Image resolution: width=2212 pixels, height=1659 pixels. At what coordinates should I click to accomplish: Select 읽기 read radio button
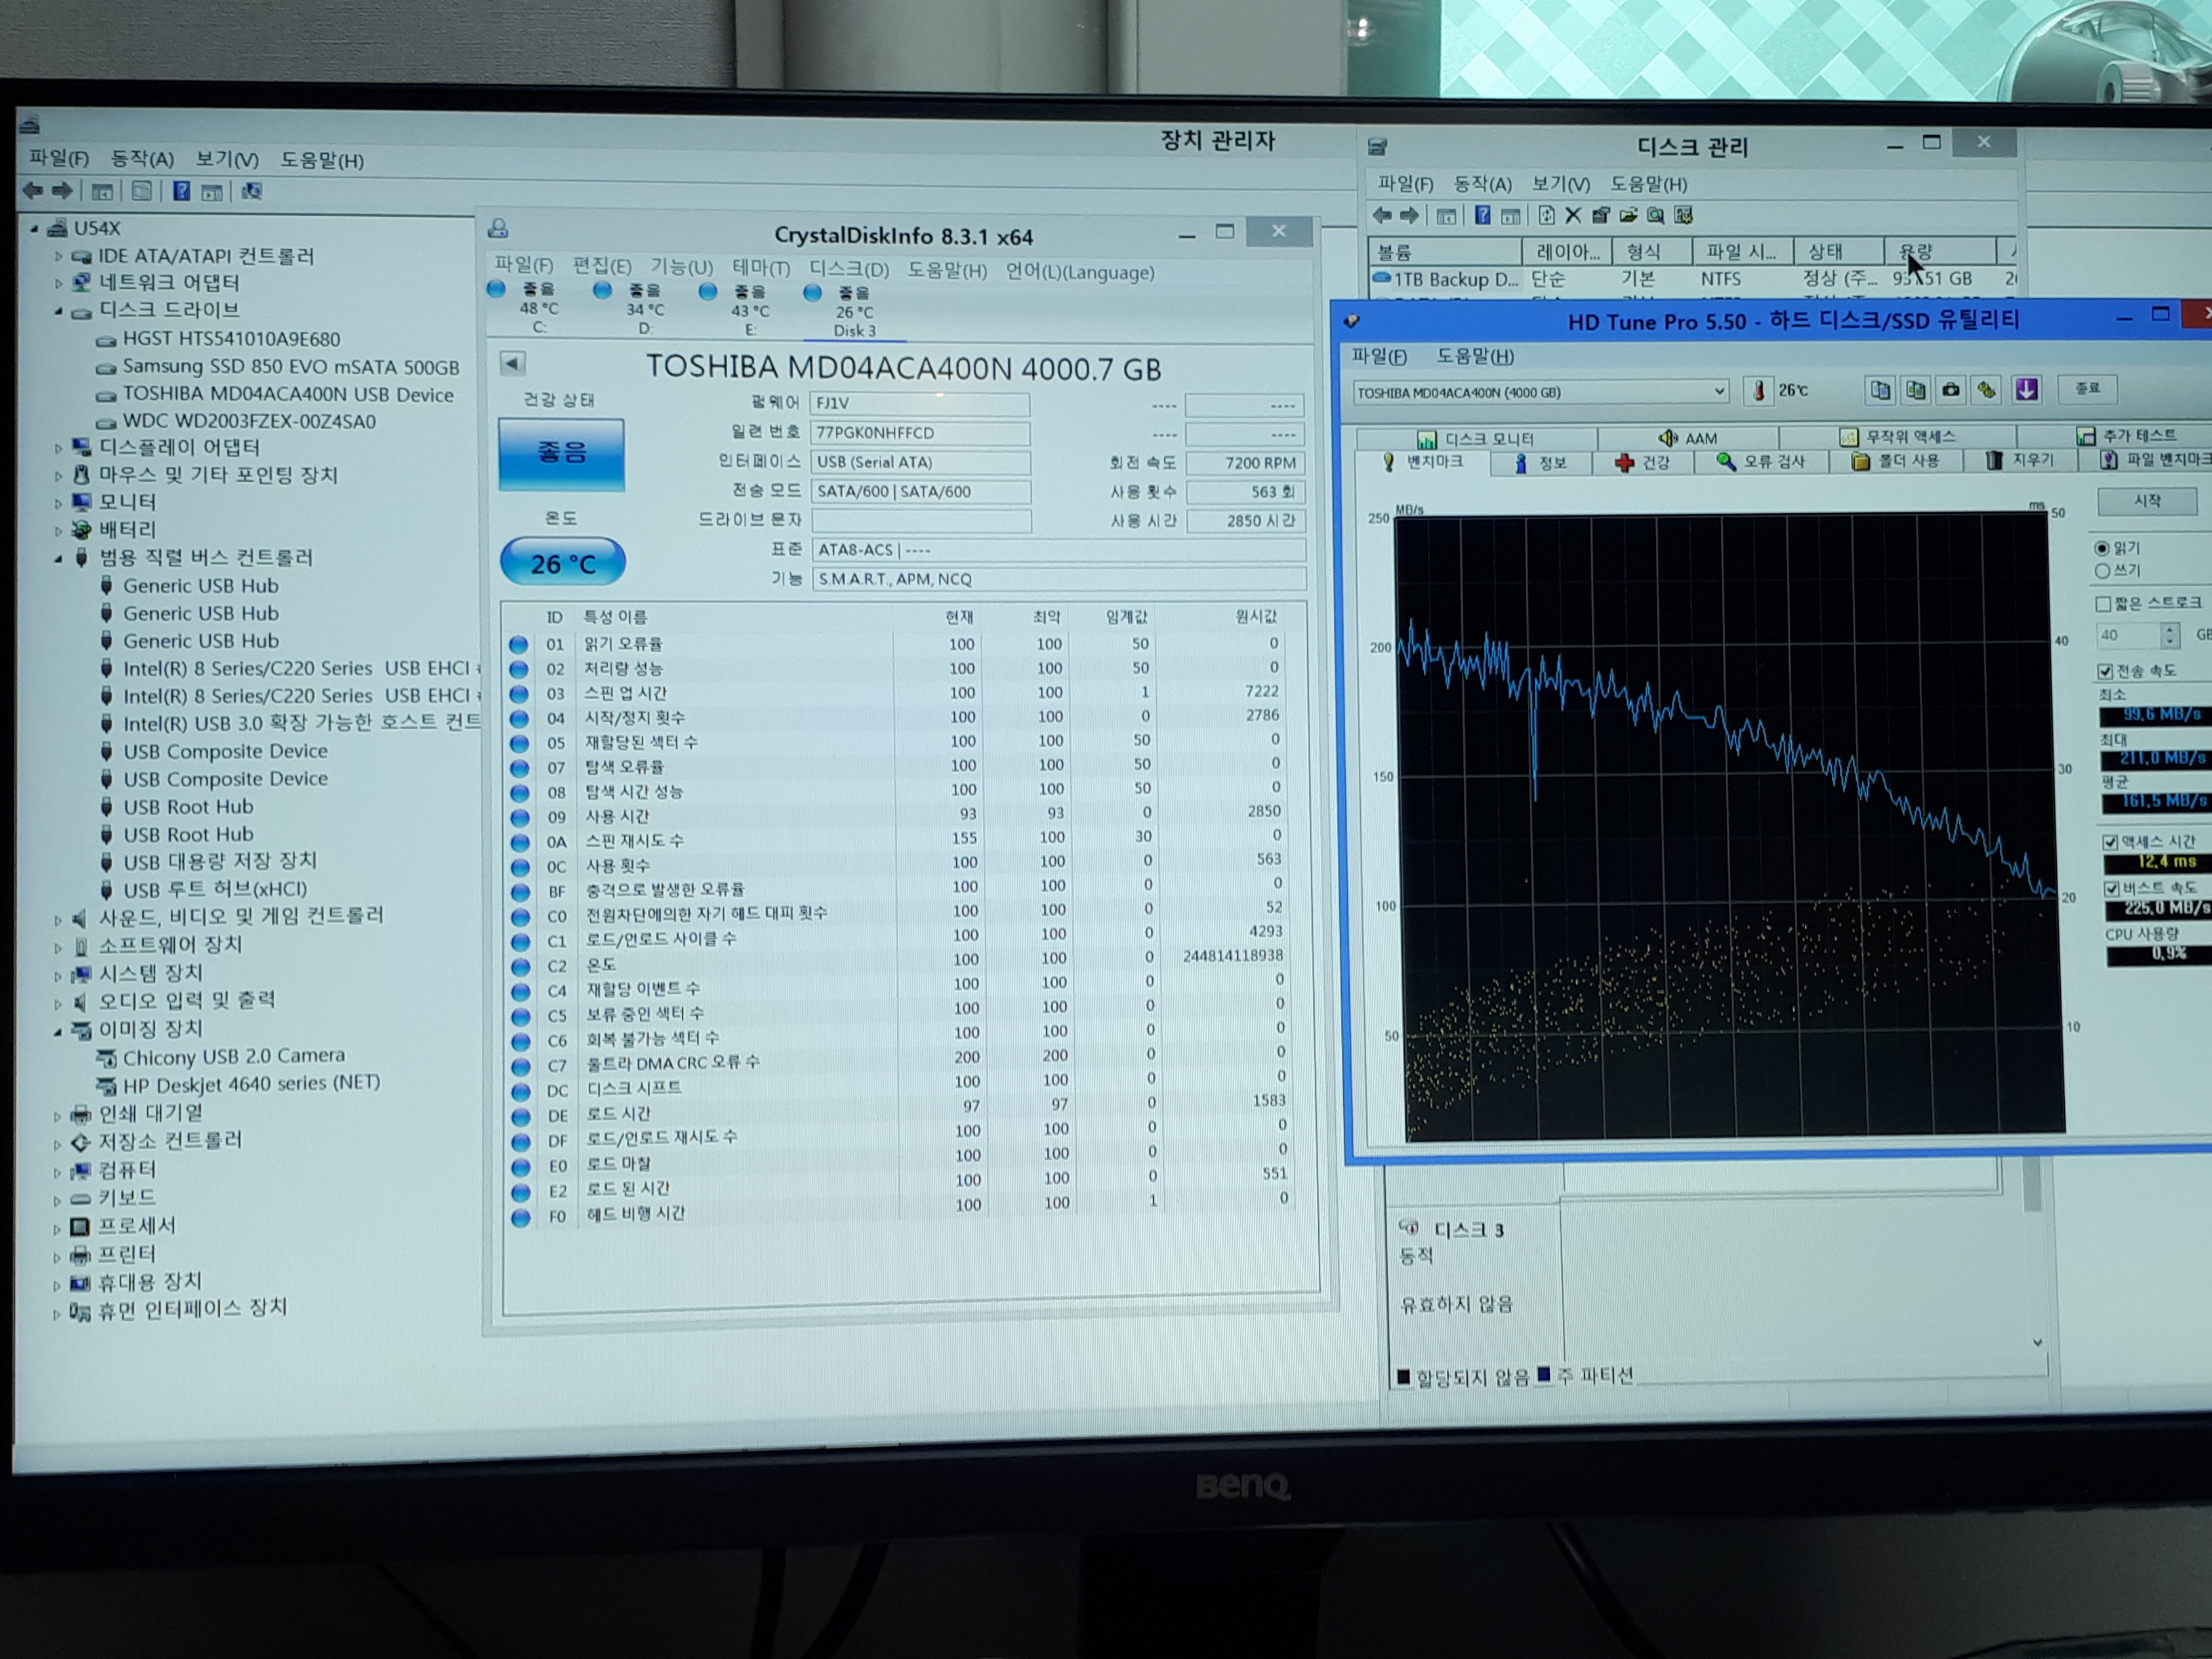pos(2101,548)
